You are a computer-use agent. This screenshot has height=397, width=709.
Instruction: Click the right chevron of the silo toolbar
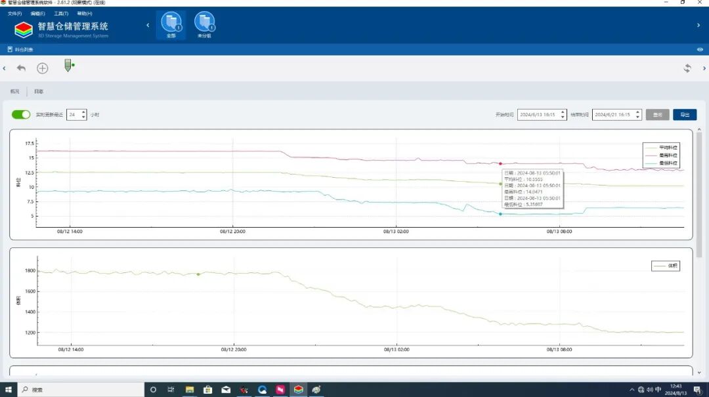point(704,68)
